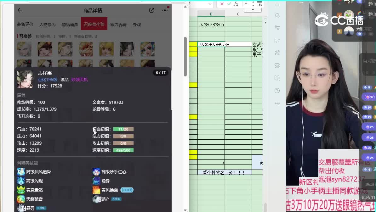The width and height of the screenshot is (376, 212).
Task: Click the 天籁梵音 skill icon
Action: pyautogui.click(x=21, y=199)
